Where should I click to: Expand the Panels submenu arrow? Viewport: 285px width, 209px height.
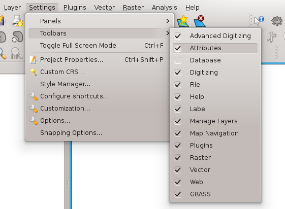click(x=168, y=21)
